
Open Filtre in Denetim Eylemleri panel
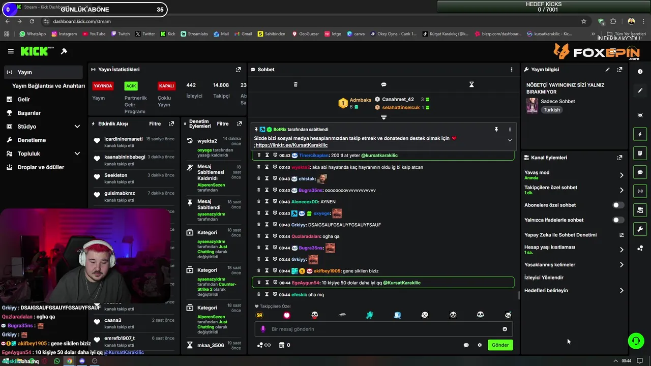223,124
